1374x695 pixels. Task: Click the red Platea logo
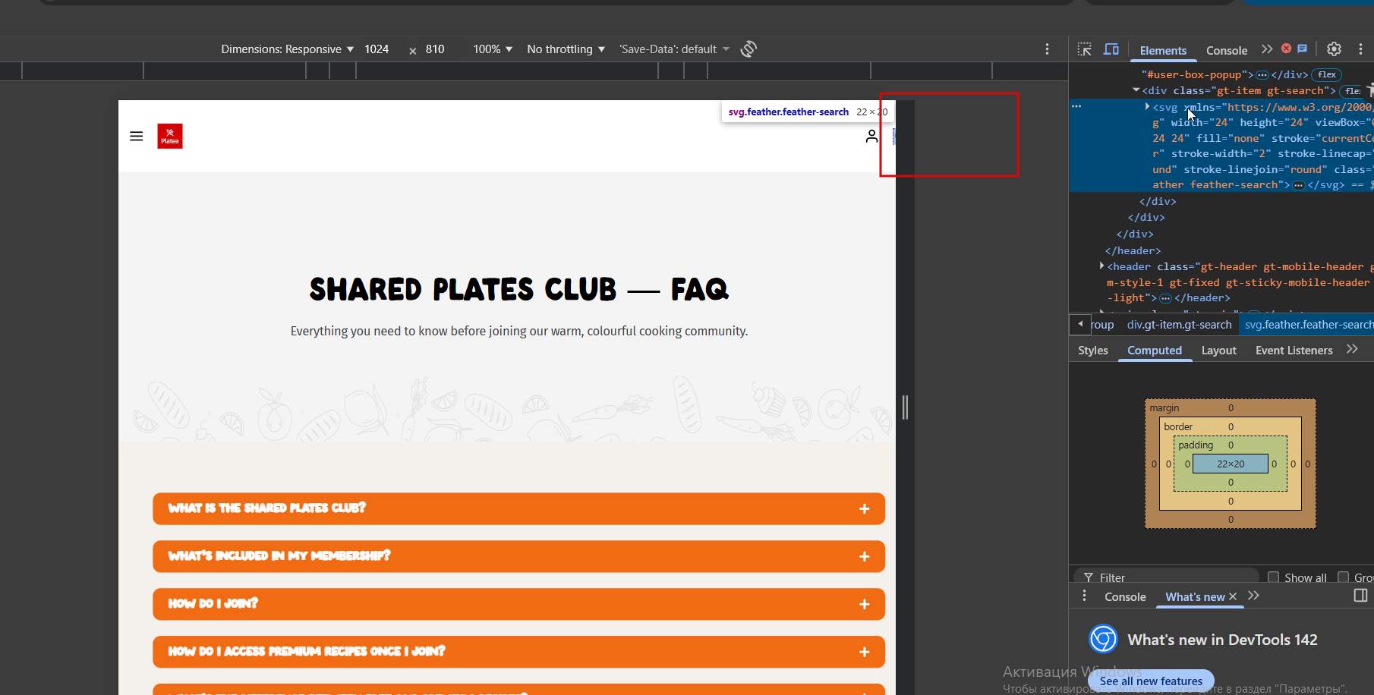tap(170, 137)
